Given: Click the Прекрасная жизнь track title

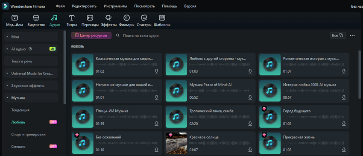Looking at the screenshot, I should tap(299, 137).
